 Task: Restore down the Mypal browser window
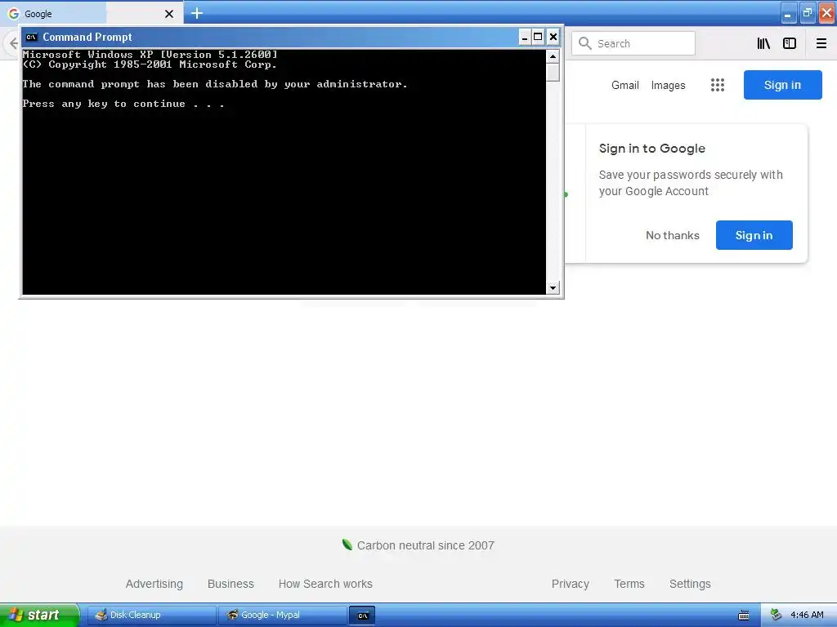[807, 13]
